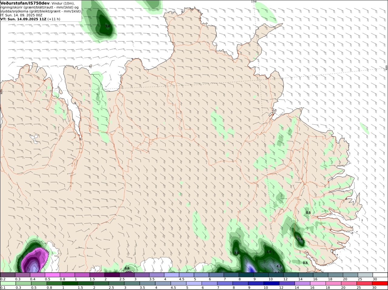Click the 4.3 precipitation value on the map
The width and height of the screenshot is (388, 290).
tap(279, 266)
